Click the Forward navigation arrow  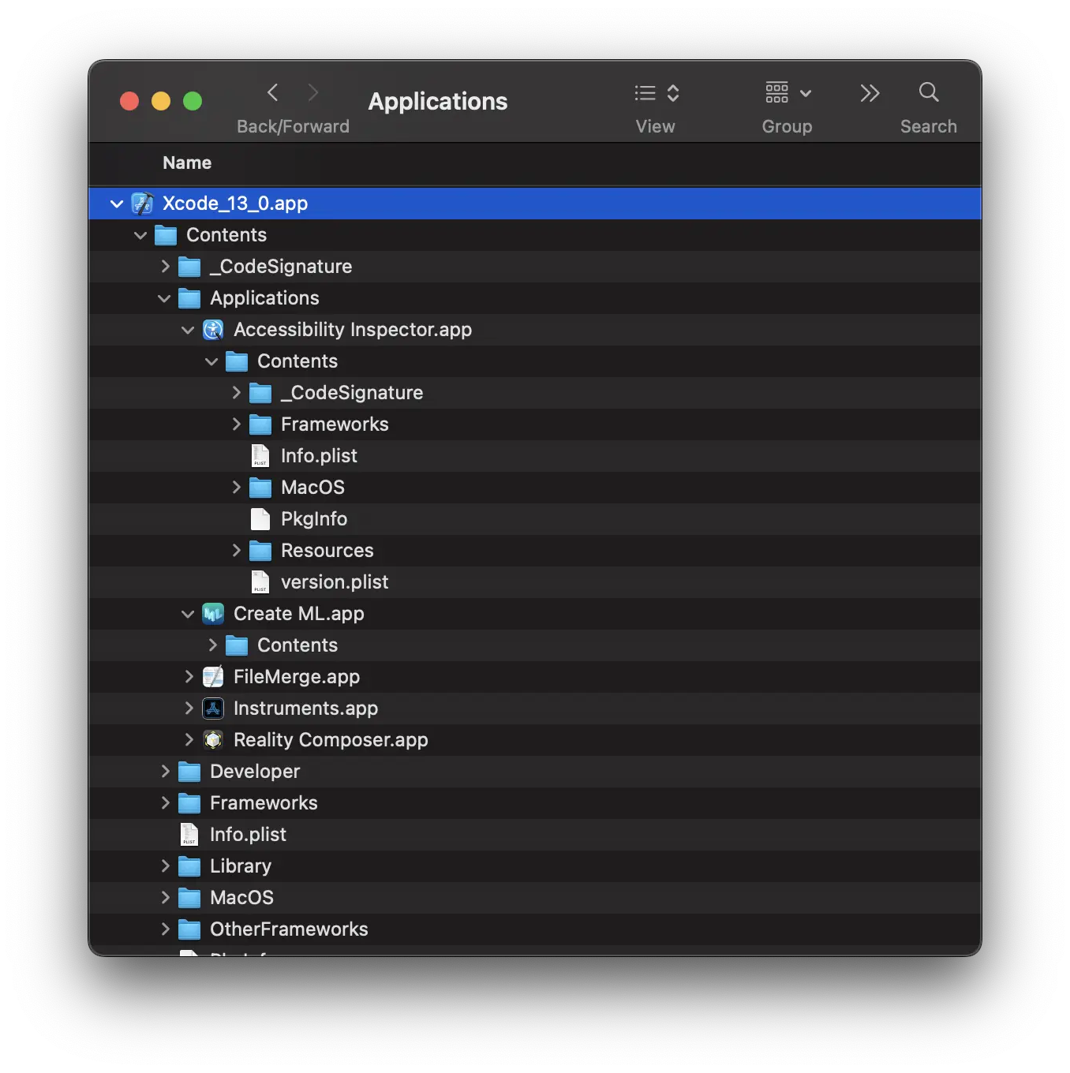click(x=313, y=93)
